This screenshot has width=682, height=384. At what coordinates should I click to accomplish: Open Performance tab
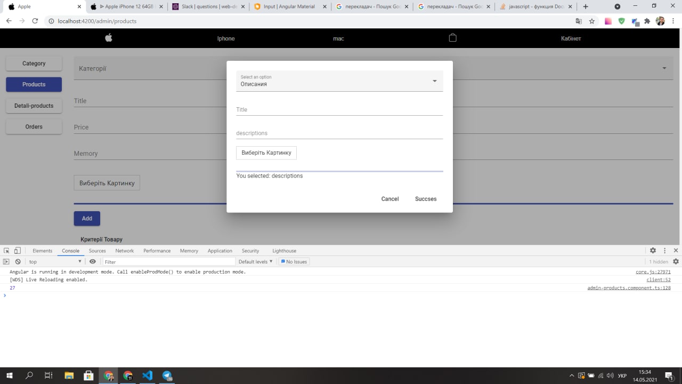point(157,251)
